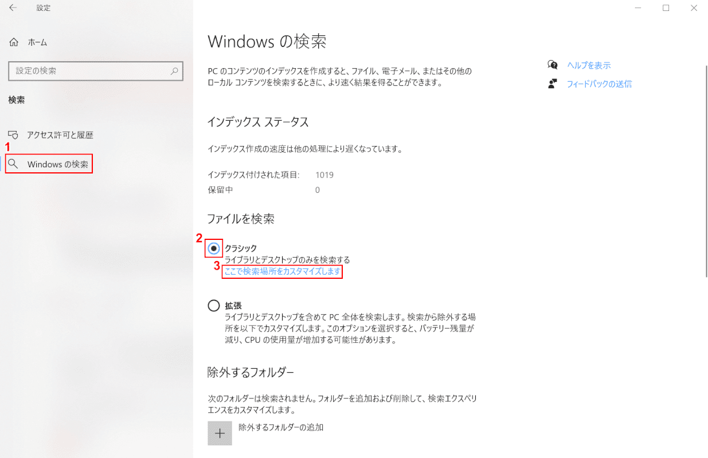The width and height of the screenshot is (708, 458).
Task: Click the ファイルを検索 heading
Action: tap(241, 219)
